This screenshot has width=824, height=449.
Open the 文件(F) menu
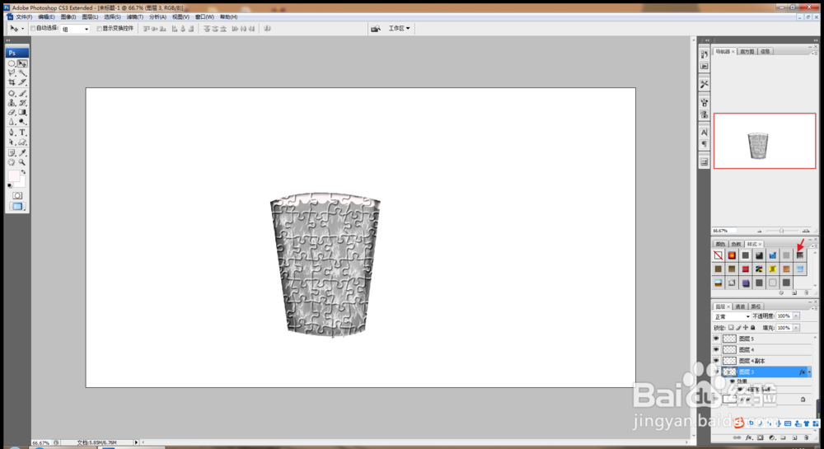click(x=24, y=16)
